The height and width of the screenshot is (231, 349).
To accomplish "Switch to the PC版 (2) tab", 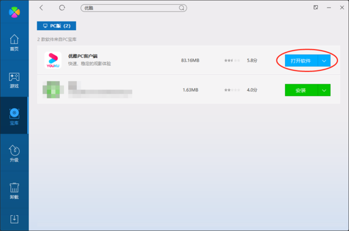I will point(56,26).
